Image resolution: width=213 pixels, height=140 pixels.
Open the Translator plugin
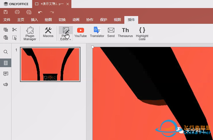tap(97, 32)
